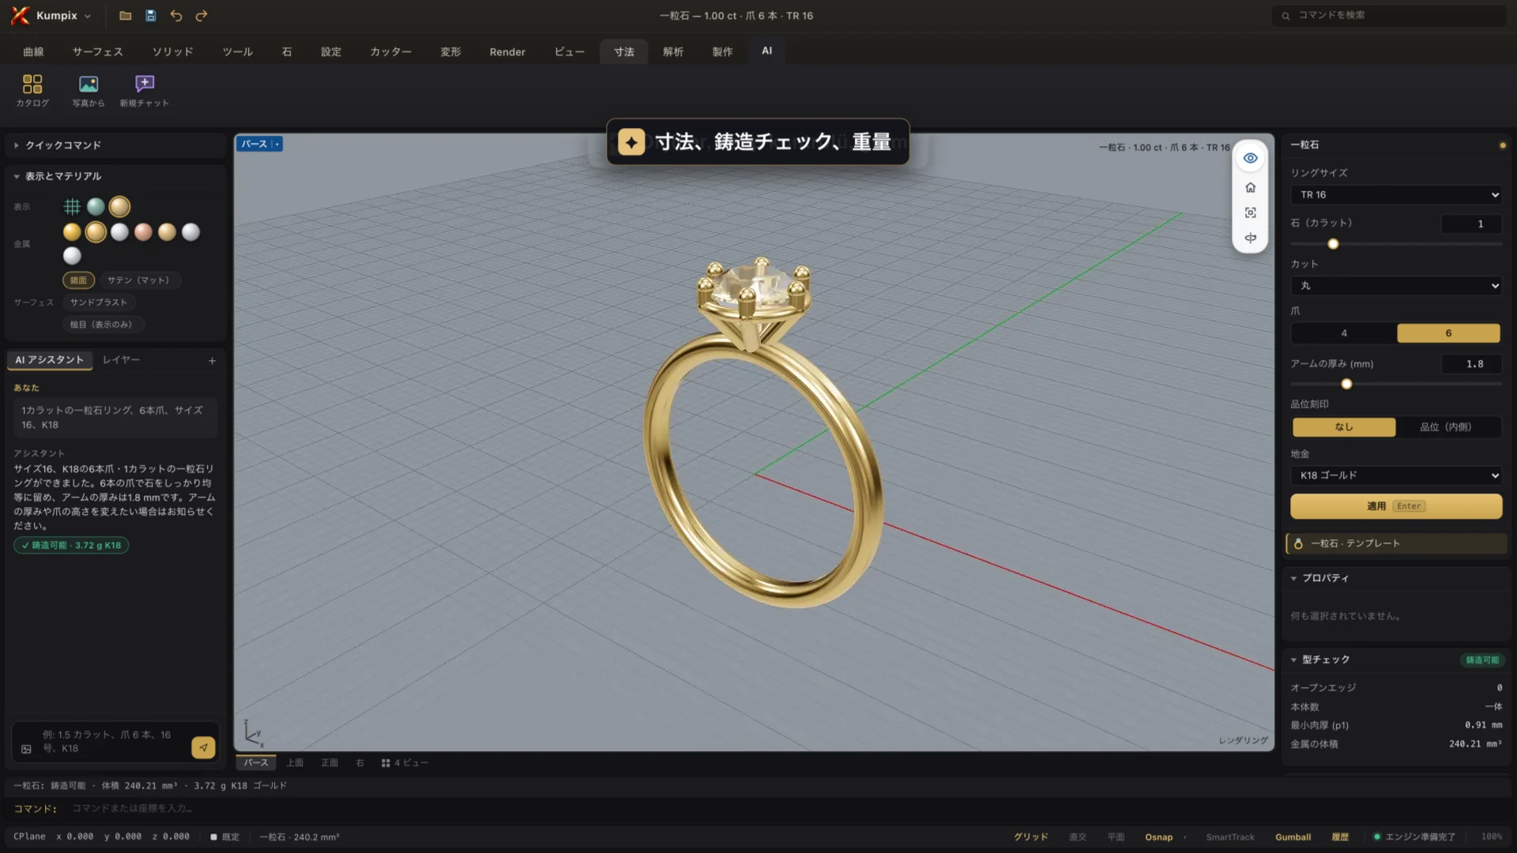Switch to the レイヤー tab
This screenshot has height=853, width=1517.
[x=121, y=360]
